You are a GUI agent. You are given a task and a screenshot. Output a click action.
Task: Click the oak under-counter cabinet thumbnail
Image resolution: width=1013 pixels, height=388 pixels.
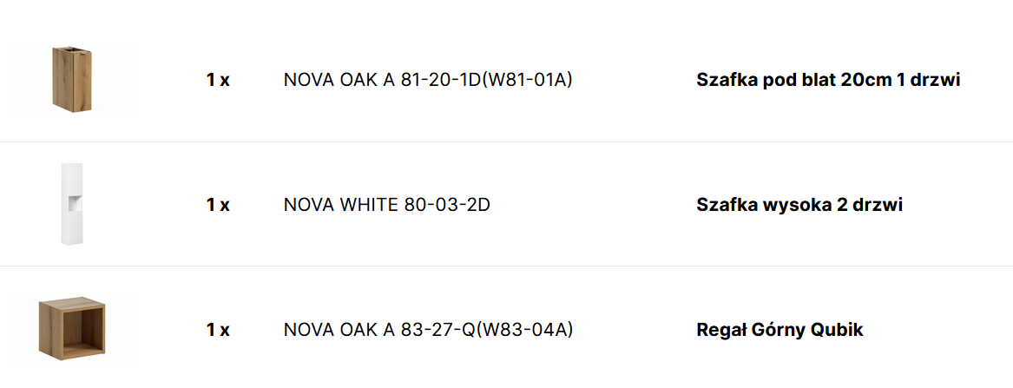tap(71, 79)
